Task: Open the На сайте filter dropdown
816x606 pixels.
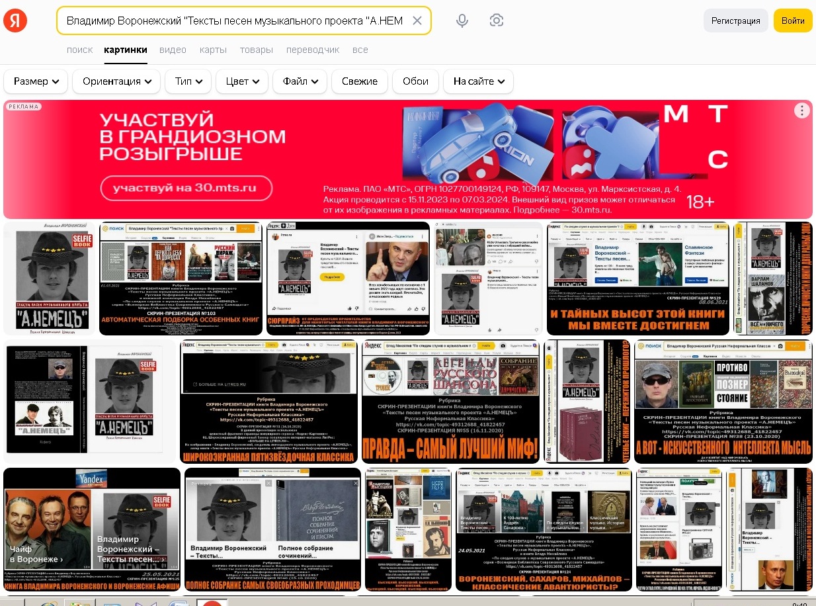Action: pos(479,81)
